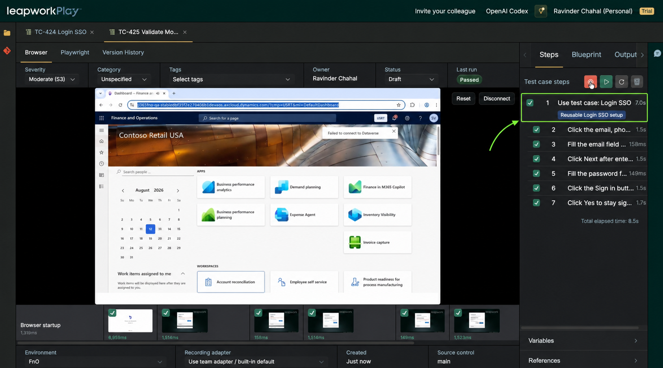Open the Account reconciliation workspace tile
Screen dimensions: 663x368
(231, 282)
